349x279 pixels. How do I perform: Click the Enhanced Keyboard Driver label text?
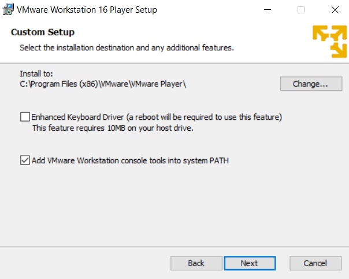(x=157, y=117)
